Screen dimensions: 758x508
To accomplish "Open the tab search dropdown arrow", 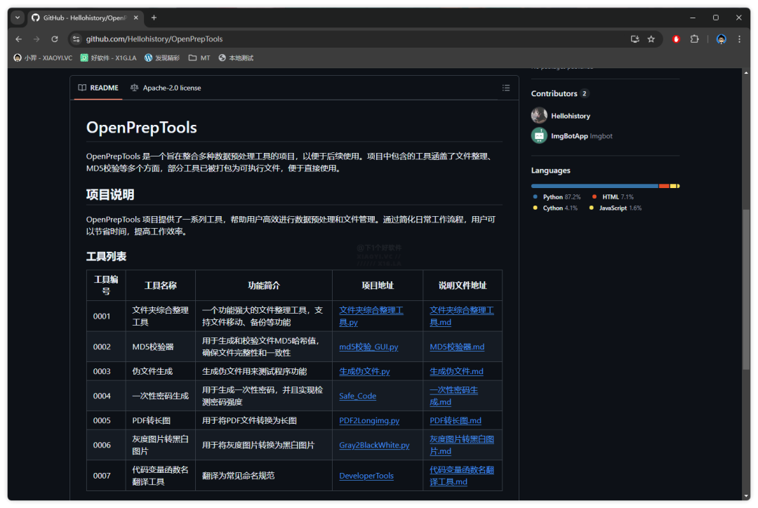I will [18, 18].
